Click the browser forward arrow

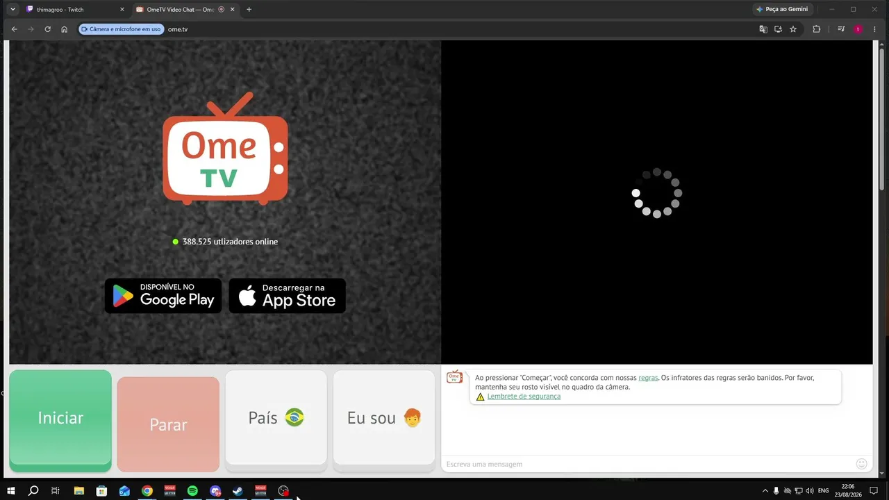[31, 29]
